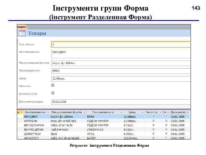Click the price cell 8,01грн.
Screen dimensions: 206x155
129,125
